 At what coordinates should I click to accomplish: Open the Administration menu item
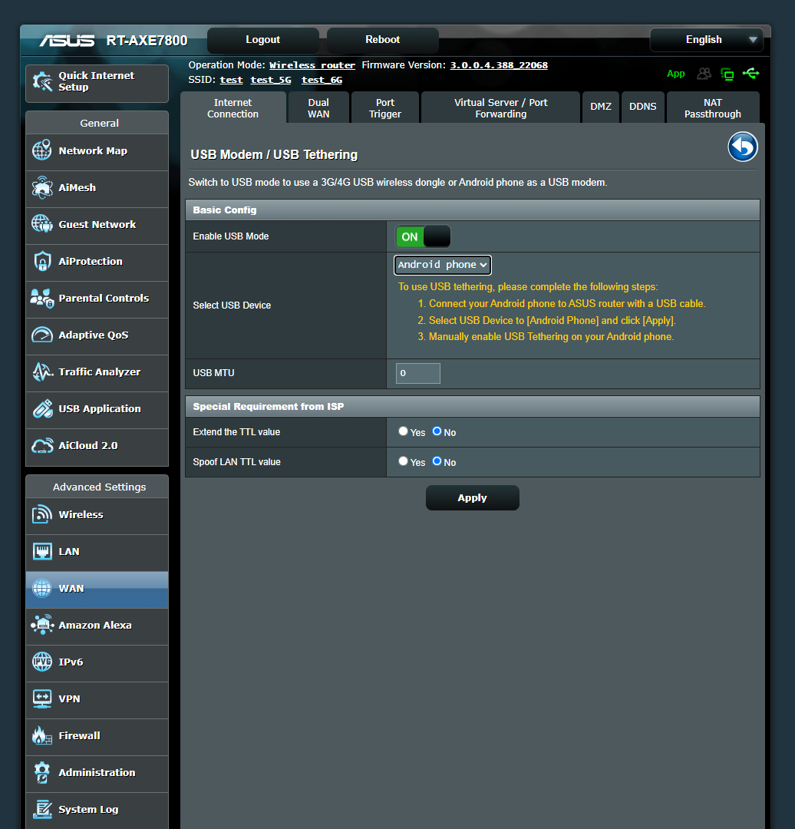97,774
